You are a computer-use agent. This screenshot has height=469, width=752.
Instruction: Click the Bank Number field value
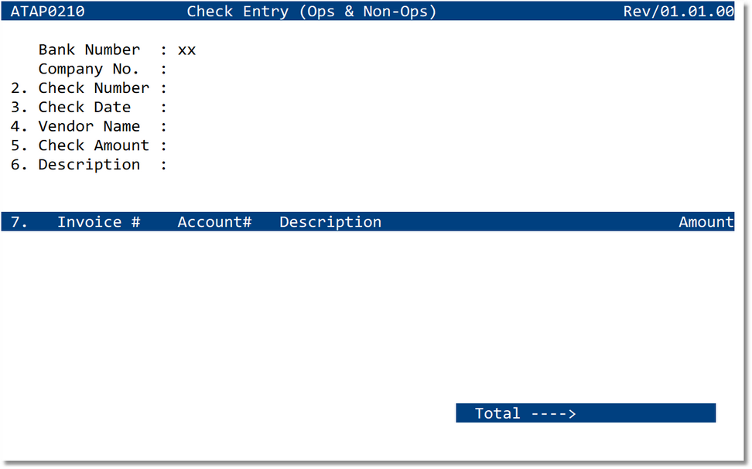(x=186, y=50)
